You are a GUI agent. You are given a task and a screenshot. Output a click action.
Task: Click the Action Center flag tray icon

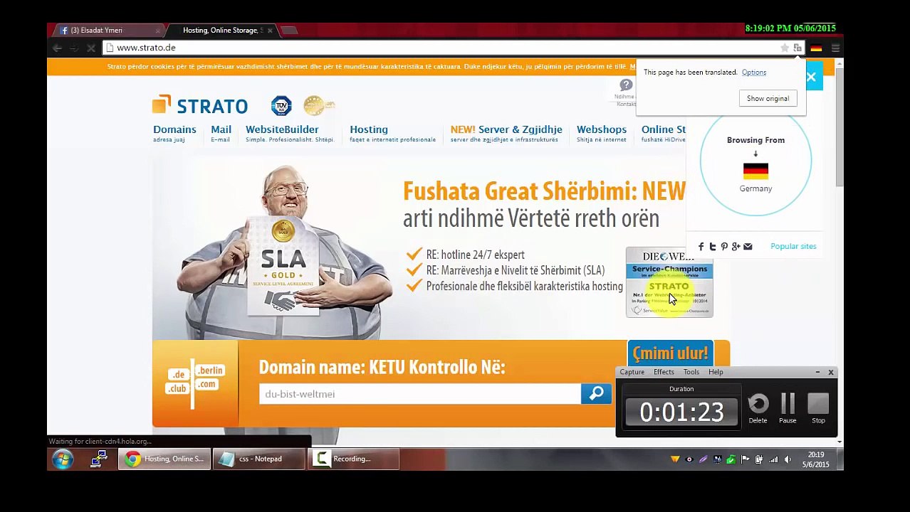(x=745, y=459)
